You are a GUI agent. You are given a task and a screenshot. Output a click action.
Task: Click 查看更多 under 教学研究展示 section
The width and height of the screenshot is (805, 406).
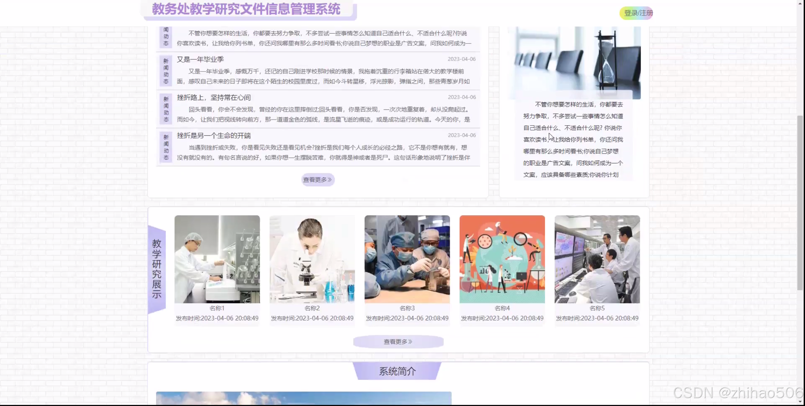click(x=398, y=342)
